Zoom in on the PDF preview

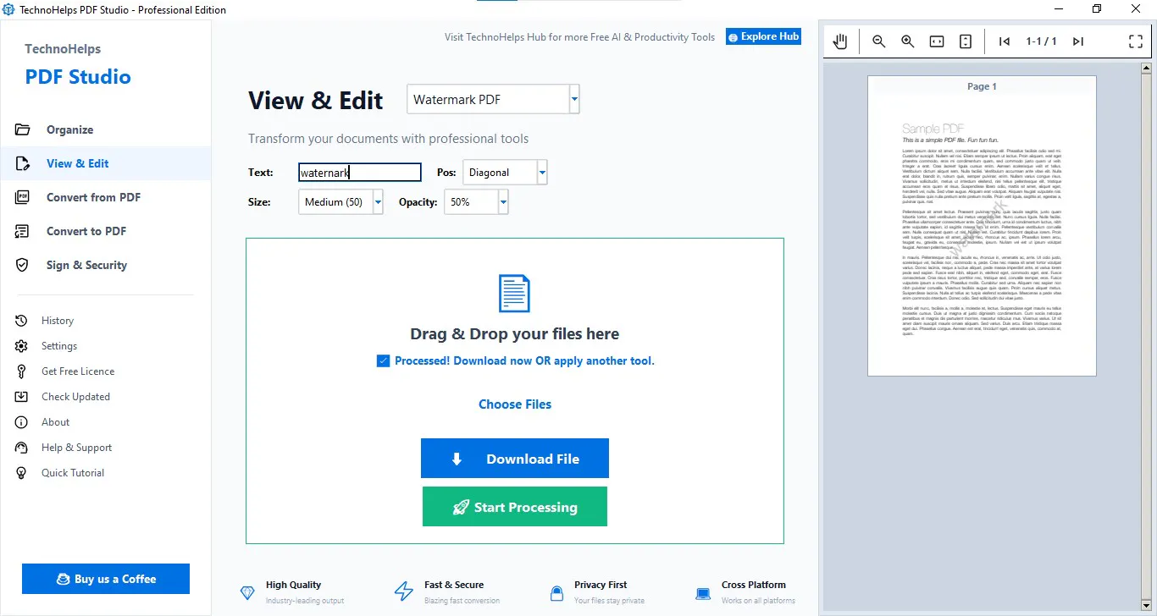tap(908, 41)
